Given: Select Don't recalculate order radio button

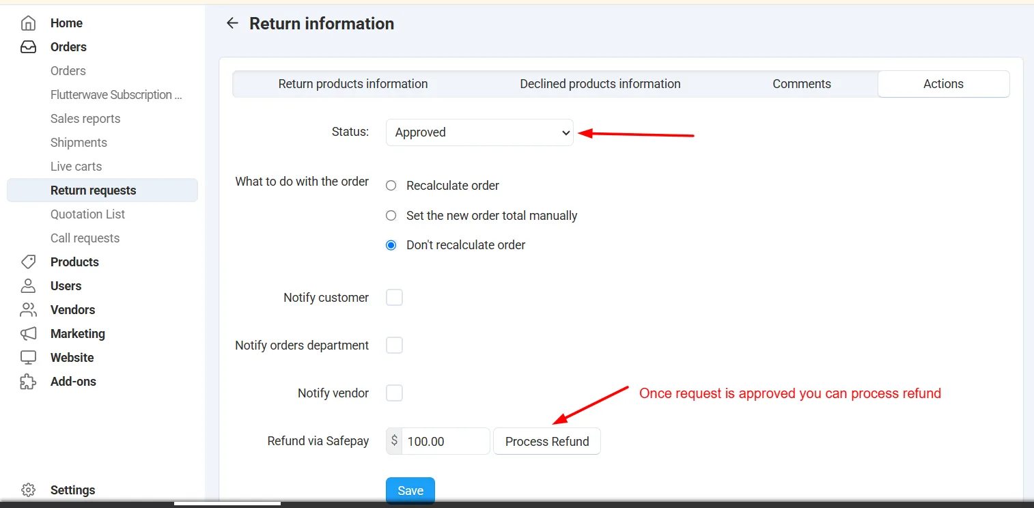Looking at the screenshot, I should pos(391,245).
